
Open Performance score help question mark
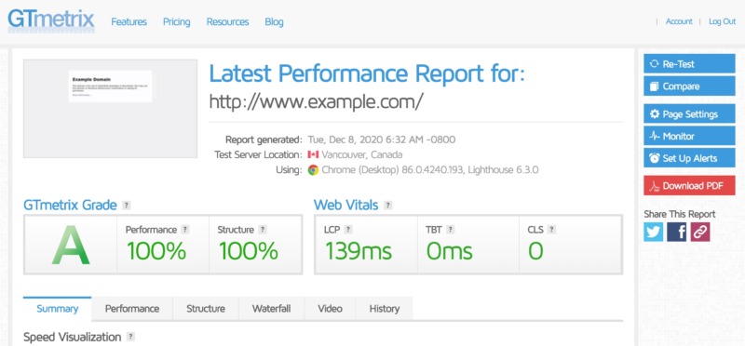coord(184,230)
